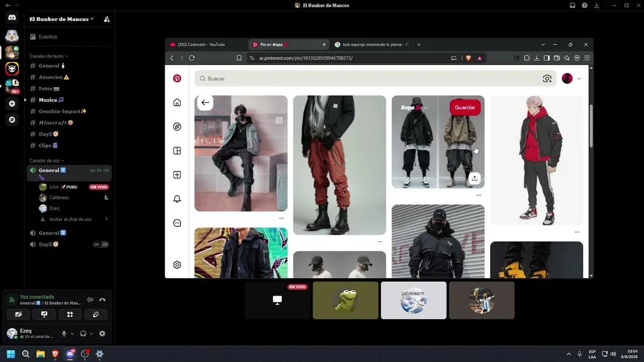Show hidden system tray icons
This screenshot has width=644, height=362.
569,354
